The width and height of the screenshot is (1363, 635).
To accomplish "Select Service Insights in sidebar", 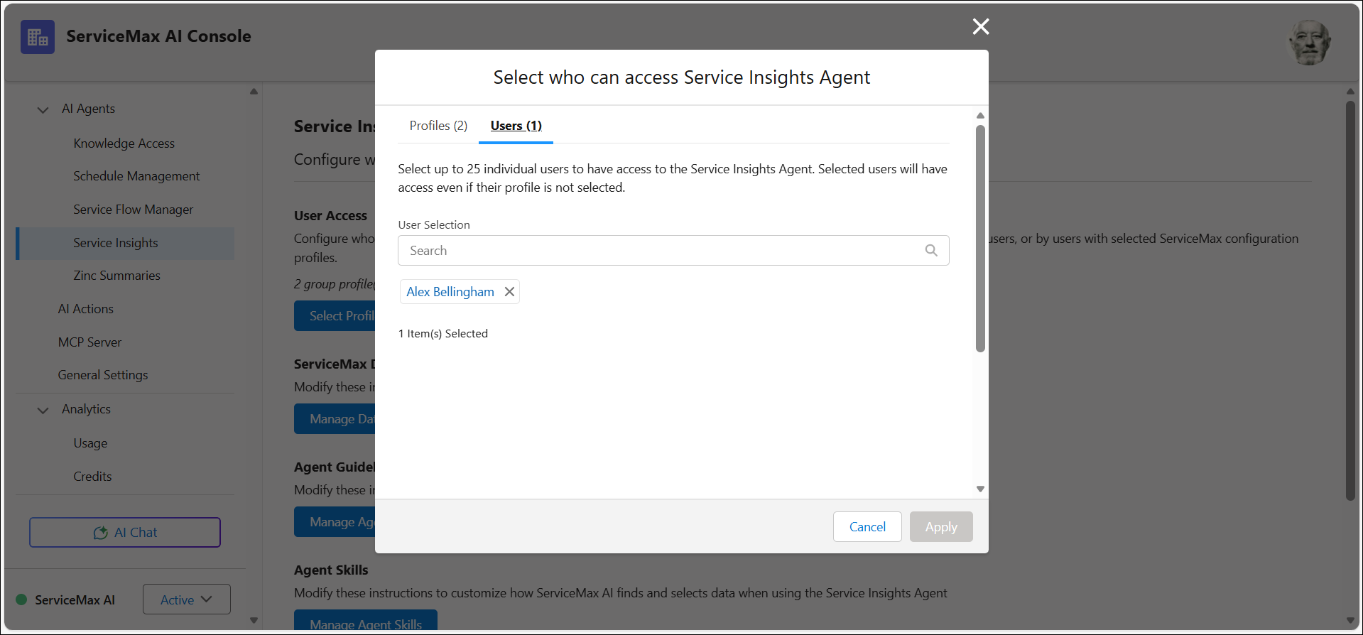I will [x=125, y=243].
